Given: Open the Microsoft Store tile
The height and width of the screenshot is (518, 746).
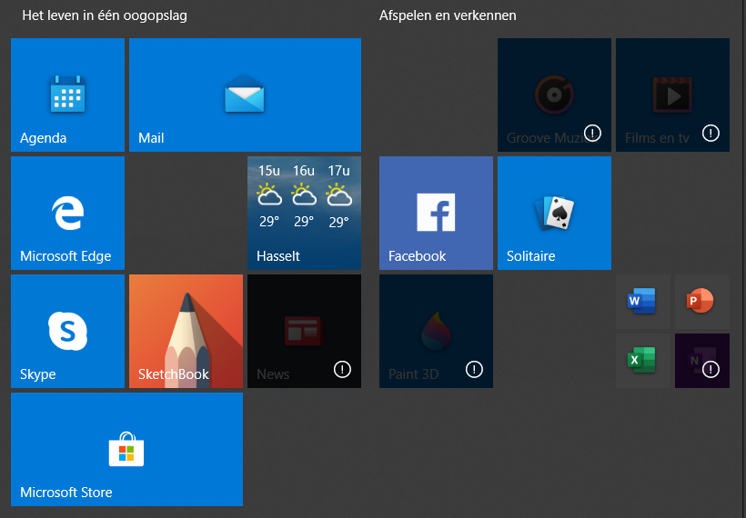Looking at the screenshot, I should (127, 449).
